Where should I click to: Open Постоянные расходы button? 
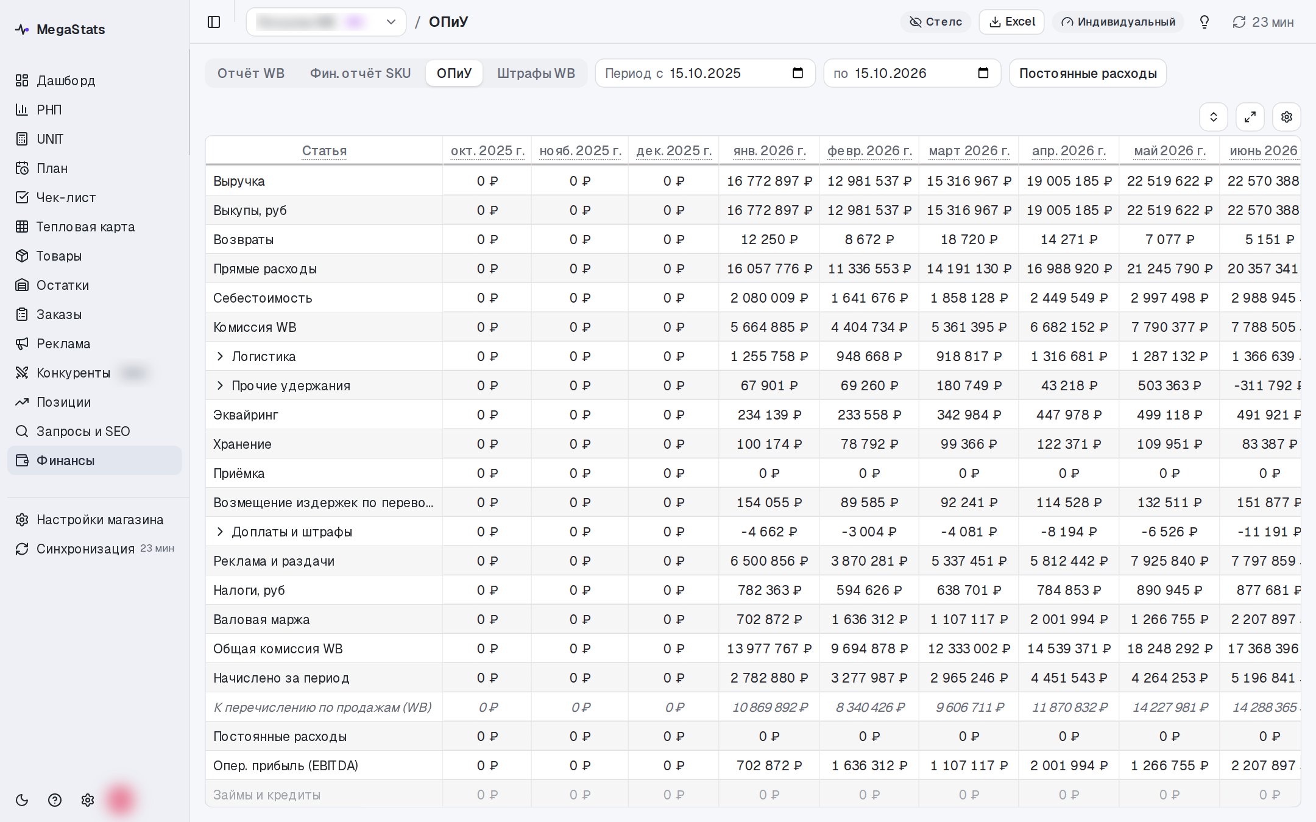click(1088, 73)
